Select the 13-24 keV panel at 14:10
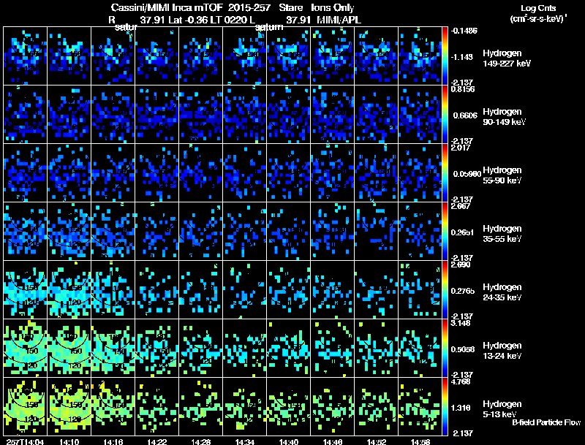 coord(69,348)
